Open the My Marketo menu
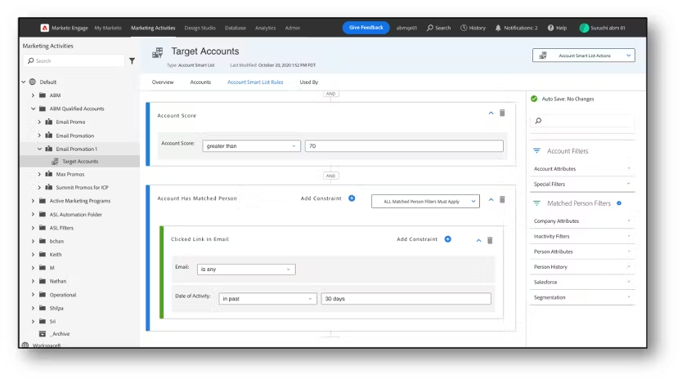The image size is (682, 383). pyautogui.click(x=108, y=28)
